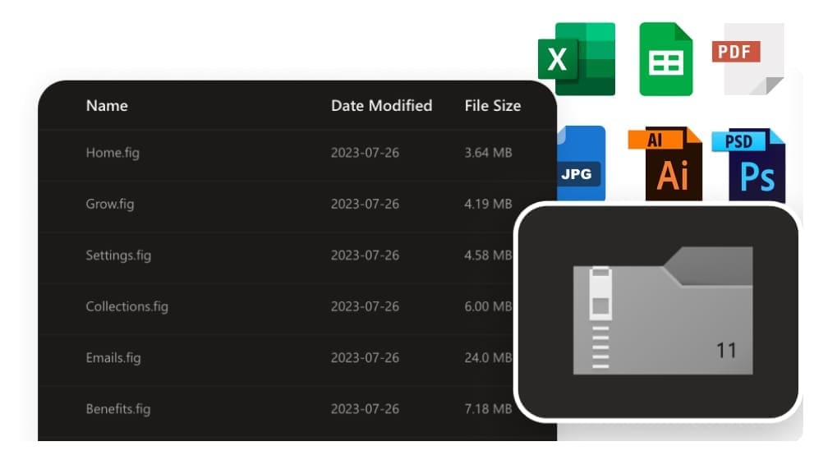Select the Settings.fig file name
Viewport: 828px width, 460px height.
118,255
